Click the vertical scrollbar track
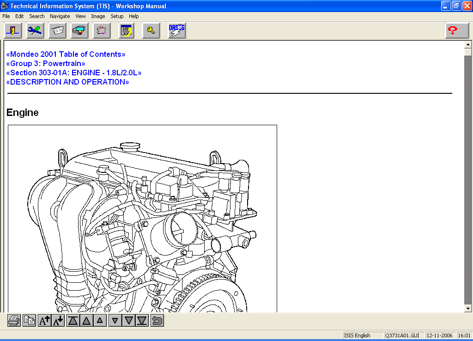The image size is (473, 341). point(468,180)
